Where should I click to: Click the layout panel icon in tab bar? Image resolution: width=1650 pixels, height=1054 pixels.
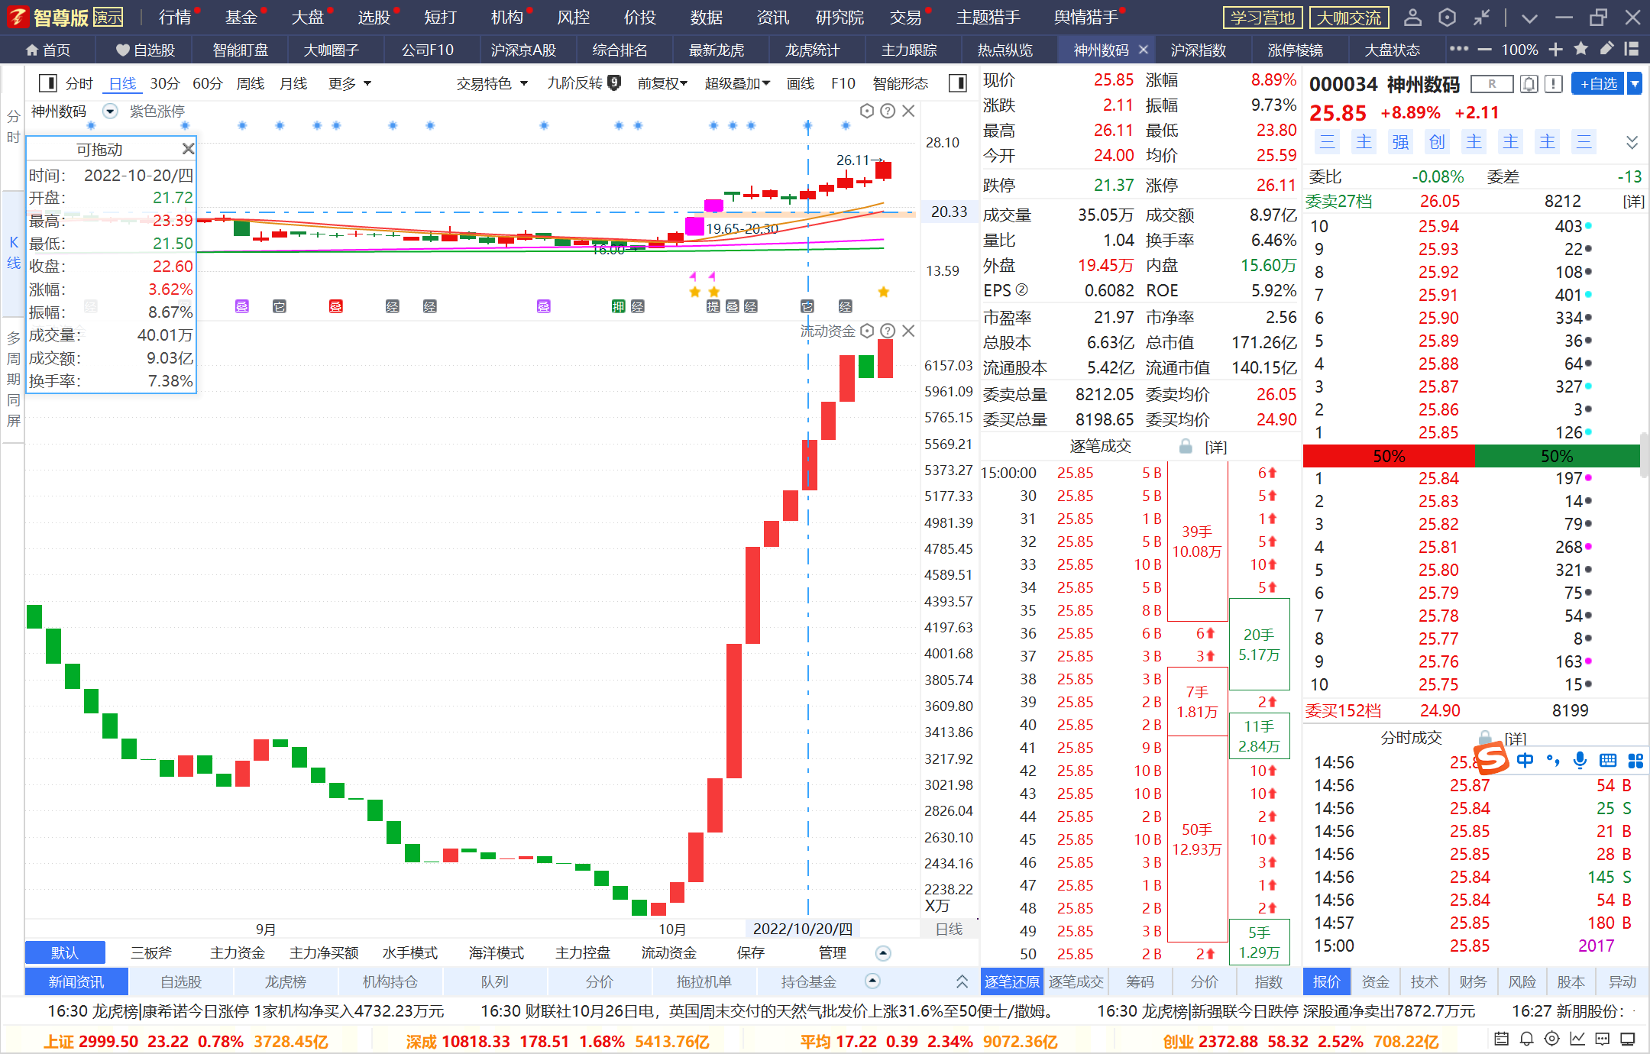point(1631,49)
